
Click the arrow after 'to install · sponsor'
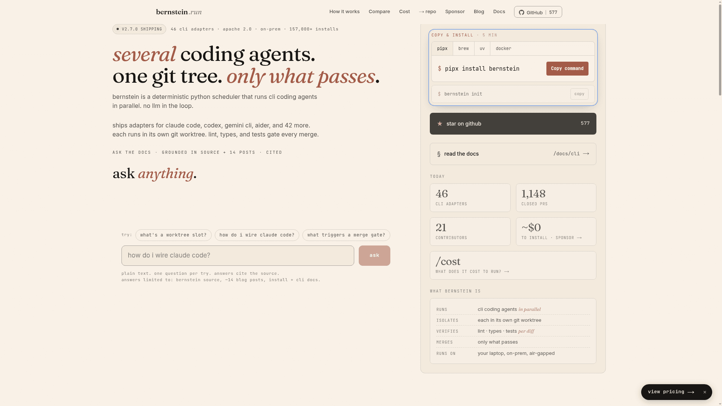pyautogui.click(x=579, y=238)
